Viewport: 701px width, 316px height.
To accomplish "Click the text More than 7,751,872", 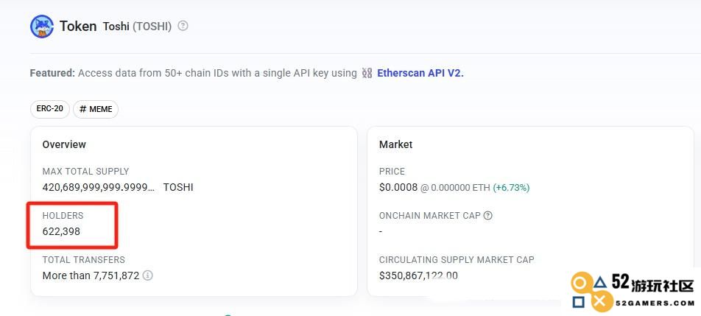I will coord(91,275).
